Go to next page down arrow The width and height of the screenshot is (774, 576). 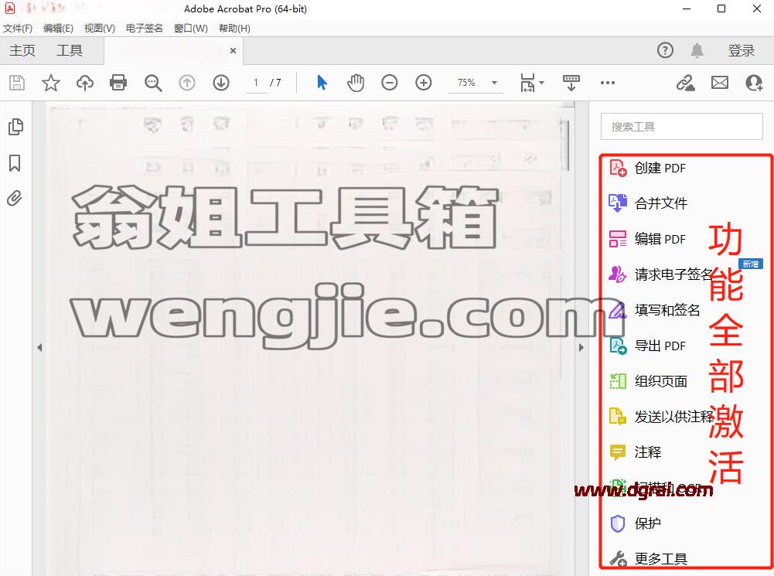point(221,83)
